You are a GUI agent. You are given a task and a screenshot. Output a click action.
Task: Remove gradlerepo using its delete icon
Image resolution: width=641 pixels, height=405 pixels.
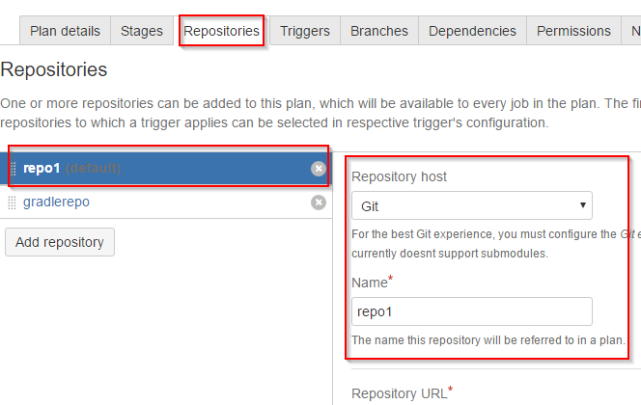click(x=318, y=202)
